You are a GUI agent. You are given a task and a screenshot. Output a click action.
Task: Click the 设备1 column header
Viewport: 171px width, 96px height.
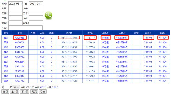point(148,33)
